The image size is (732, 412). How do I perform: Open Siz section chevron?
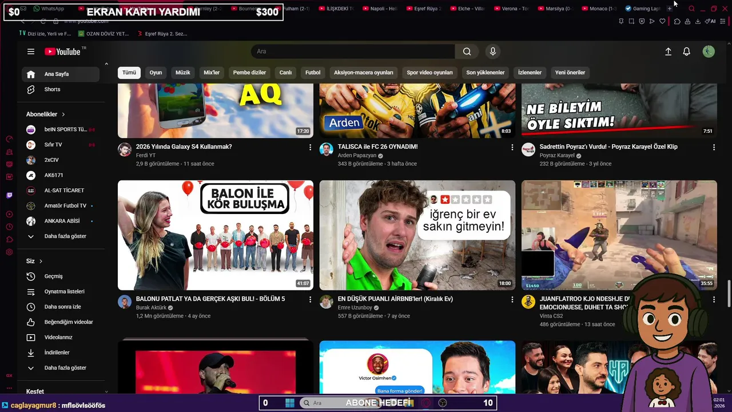(41, 262)
